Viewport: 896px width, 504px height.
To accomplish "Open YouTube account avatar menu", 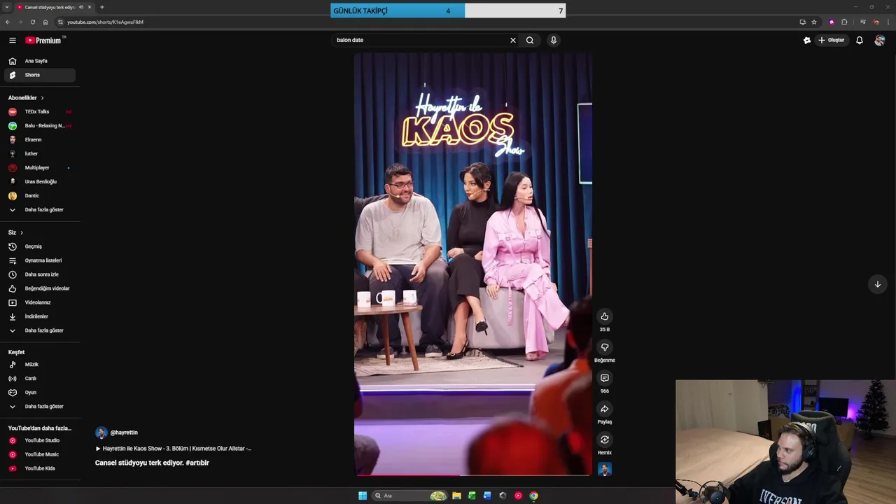I will (x=880, y=40).
